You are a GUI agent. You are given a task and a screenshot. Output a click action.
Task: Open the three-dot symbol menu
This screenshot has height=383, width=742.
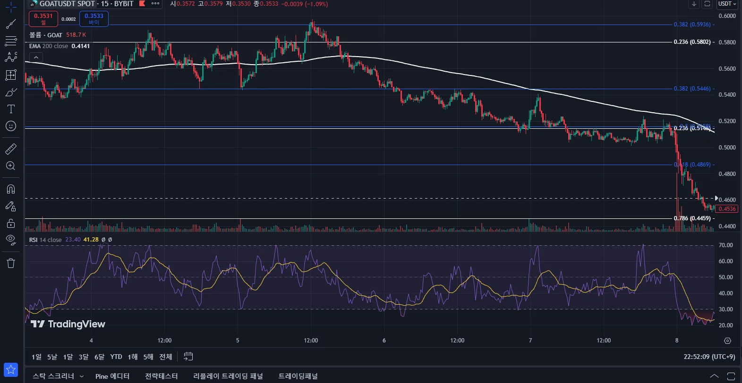(x=155, y=3)
